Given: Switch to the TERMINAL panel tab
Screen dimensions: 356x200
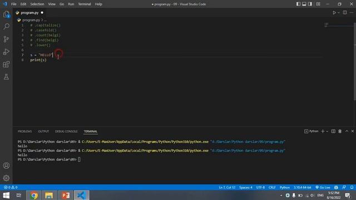Looking at the screenshot, I should pos(90,131).
